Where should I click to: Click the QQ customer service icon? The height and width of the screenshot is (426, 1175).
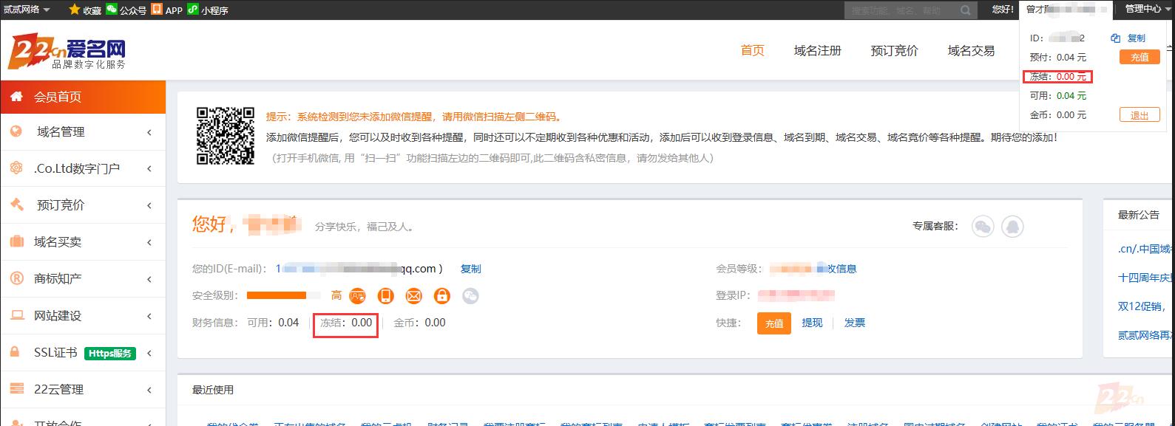[x=1012, y=227]
